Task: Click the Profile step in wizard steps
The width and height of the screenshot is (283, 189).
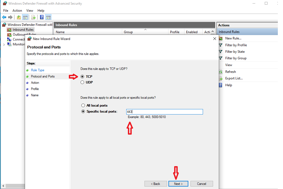Action: [35, 89]
